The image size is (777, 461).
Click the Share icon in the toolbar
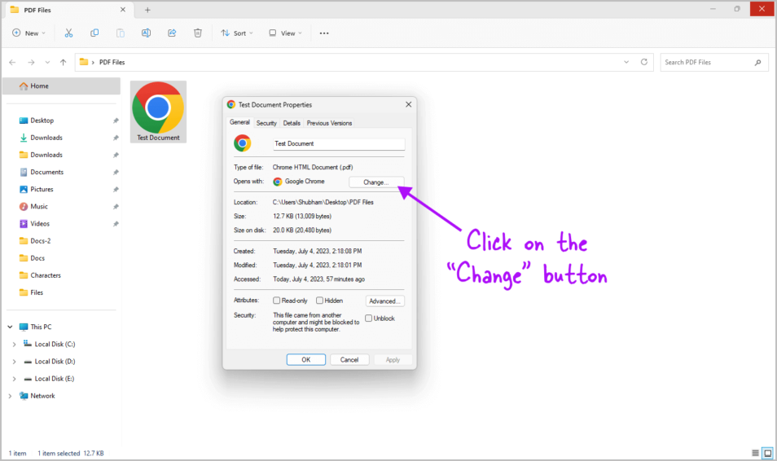172,33
